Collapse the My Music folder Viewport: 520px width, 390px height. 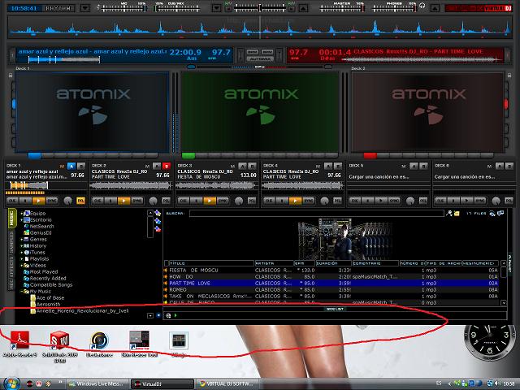click(22, 291)
